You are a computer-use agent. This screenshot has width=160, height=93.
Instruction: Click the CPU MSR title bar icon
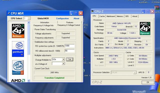click(9, 13)
